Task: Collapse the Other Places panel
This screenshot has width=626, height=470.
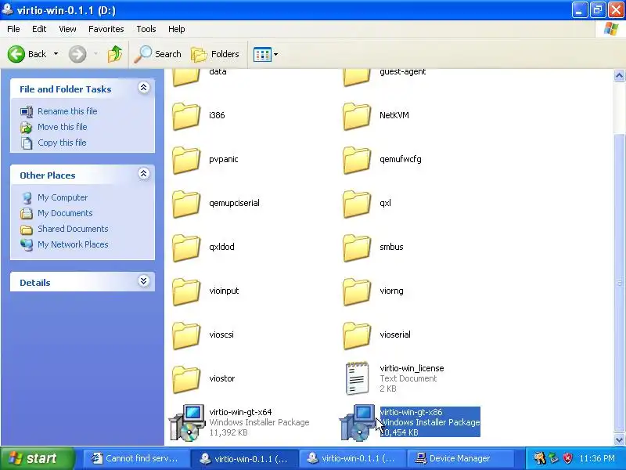Action: tap(144, 174)
